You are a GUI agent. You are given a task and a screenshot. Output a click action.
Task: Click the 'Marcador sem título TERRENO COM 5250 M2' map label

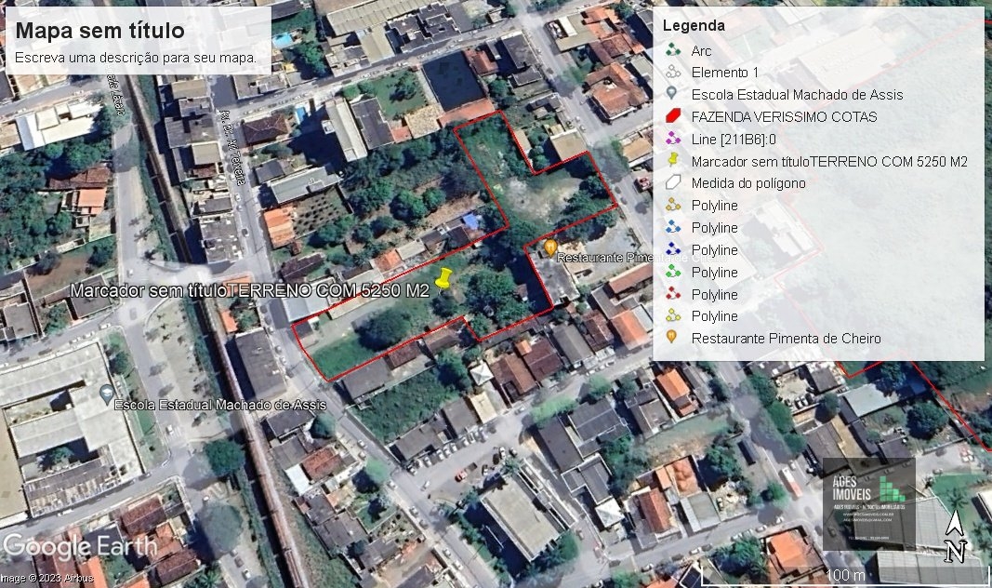pyautogui.click(x=249, y=290)
